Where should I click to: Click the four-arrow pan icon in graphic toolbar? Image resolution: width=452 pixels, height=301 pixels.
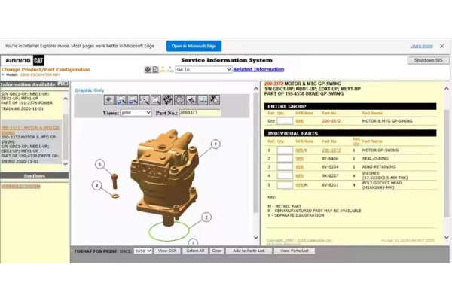click(x=167, y=99)
